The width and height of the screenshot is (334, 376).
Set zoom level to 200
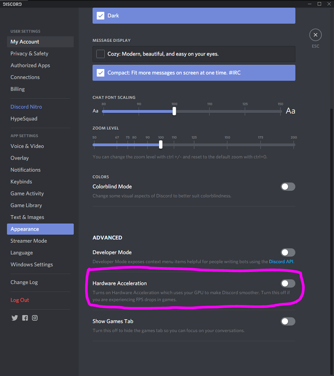point(294,145)
